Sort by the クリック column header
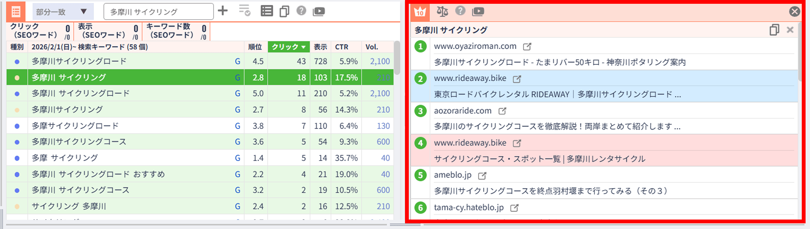This screenshot has height=229, width=810. point(289,47)
